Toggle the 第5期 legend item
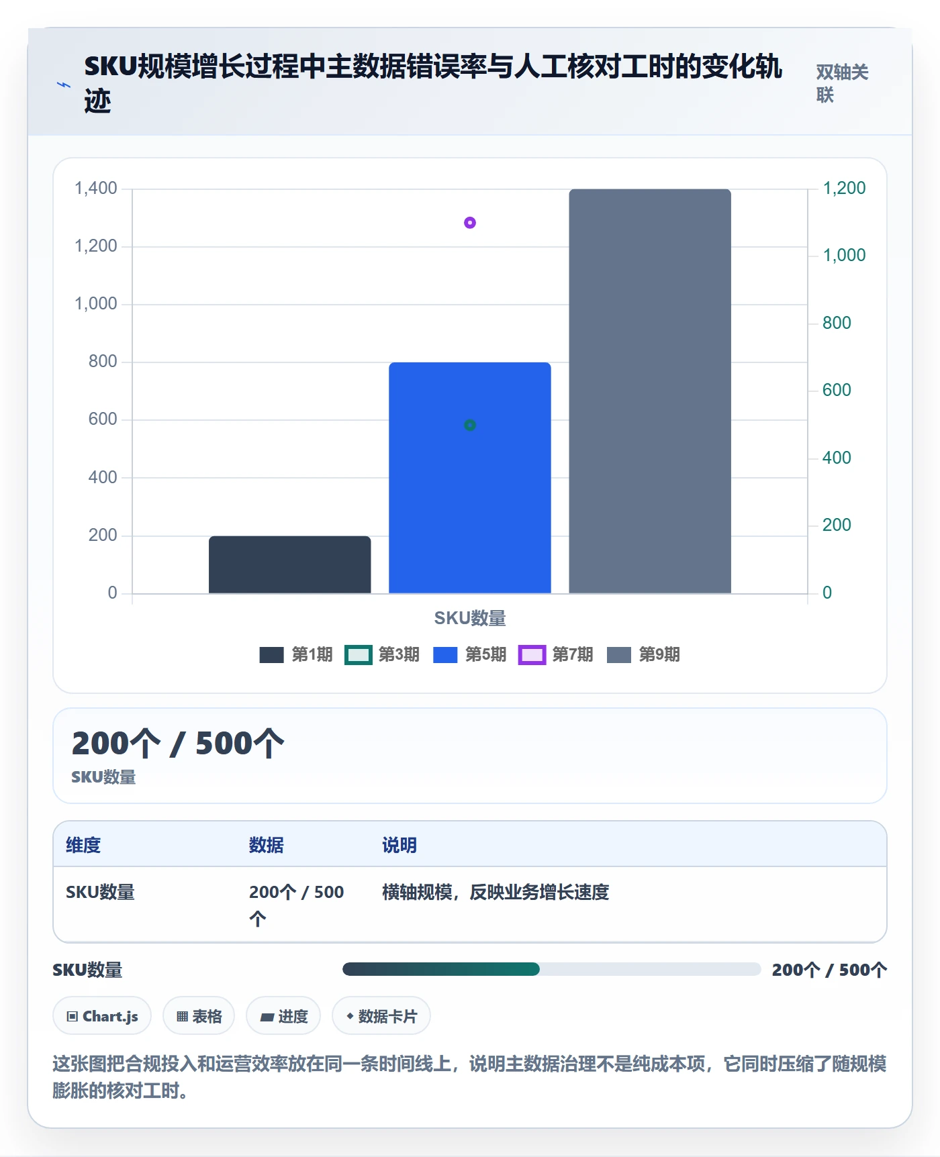940x1157 pixels. pyautogui.click(x=469, y=655)
